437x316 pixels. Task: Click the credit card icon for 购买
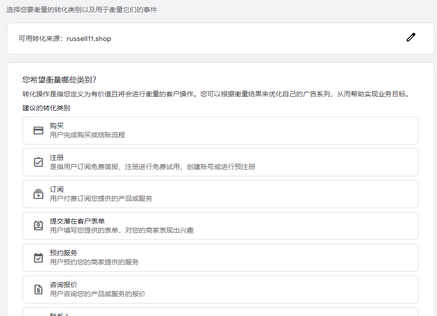[39, 131]
